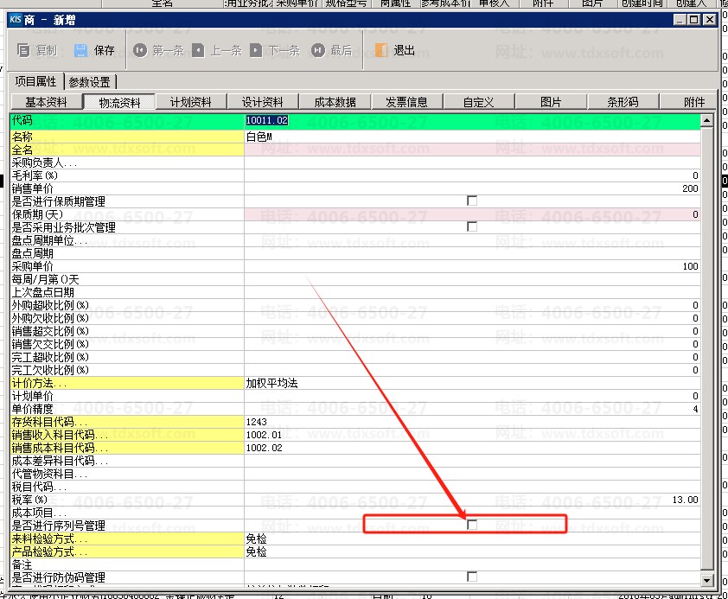Toggle shelf-life management (是否进行保质期管理) checkbox
728x599 pixels.
472,201
